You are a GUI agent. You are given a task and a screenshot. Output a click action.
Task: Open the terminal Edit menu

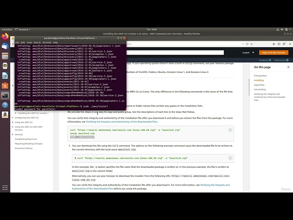(23, 43)
